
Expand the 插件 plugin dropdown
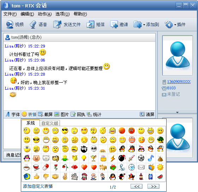[x=175, y=25]
